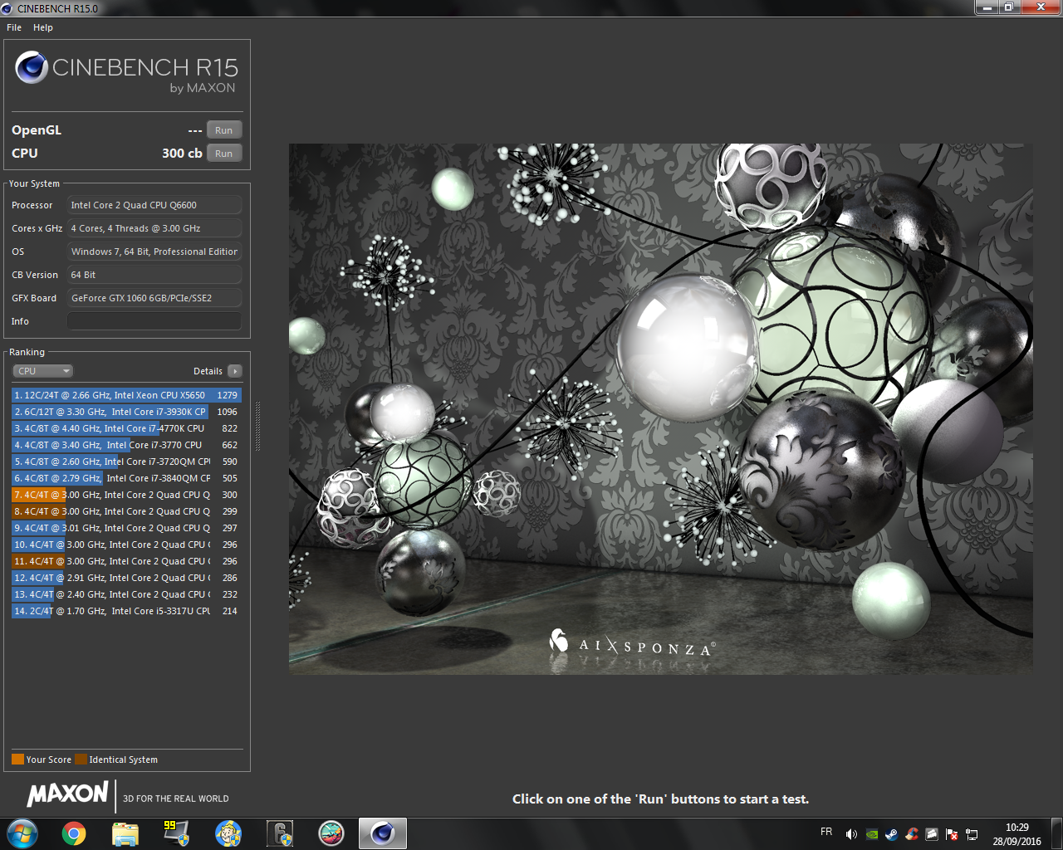The width and height of the screenshot is (1063, 850).
Task: Click the Processor field showing Q6600
Action: click(154, 205)
